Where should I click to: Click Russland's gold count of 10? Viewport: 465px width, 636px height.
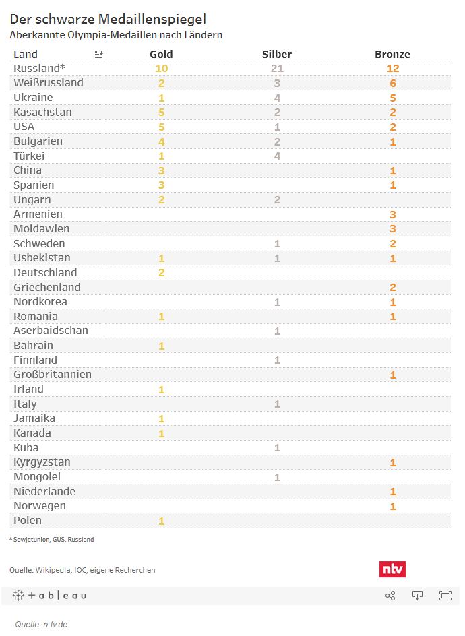coord(161,69)
